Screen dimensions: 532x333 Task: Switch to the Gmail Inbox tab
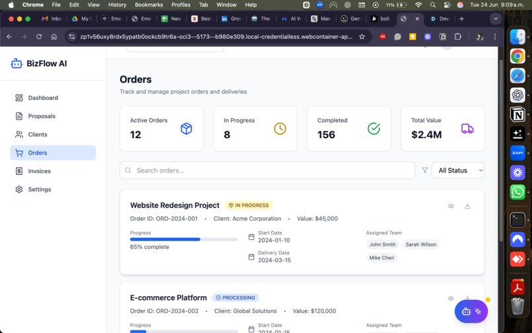point(51,18)
